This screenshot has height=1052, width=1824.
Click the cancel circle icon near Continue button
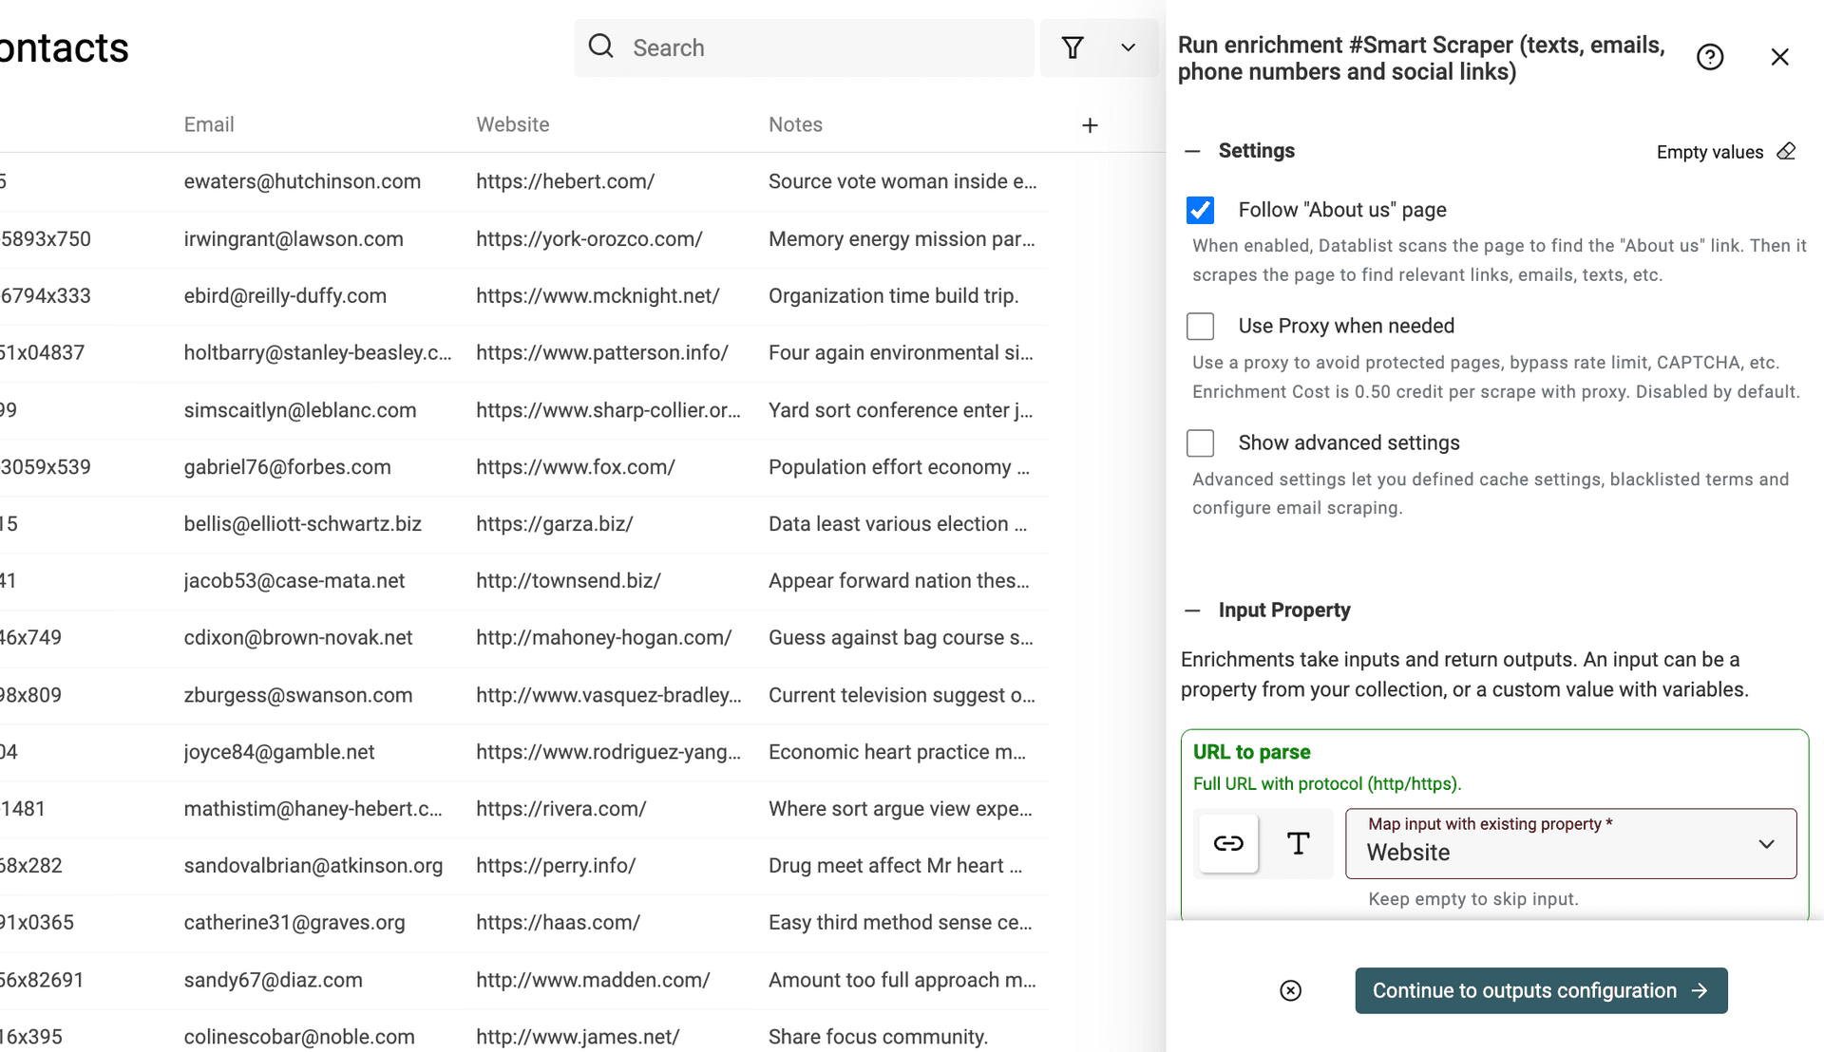1290,990
